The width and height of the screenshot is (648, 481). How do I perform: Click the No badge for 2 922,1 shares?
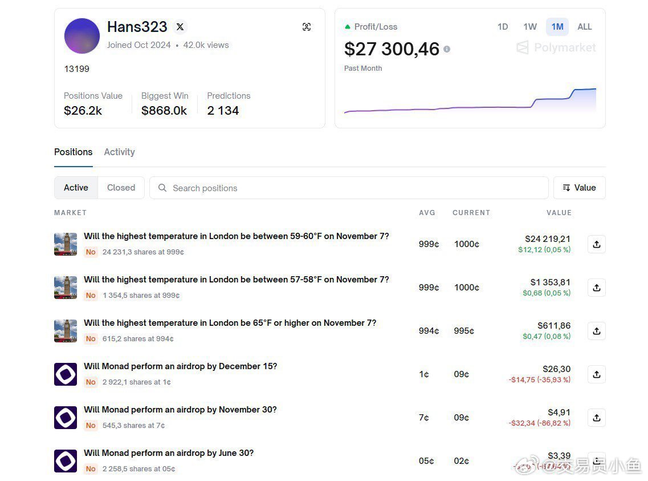(x=91, y=382)
